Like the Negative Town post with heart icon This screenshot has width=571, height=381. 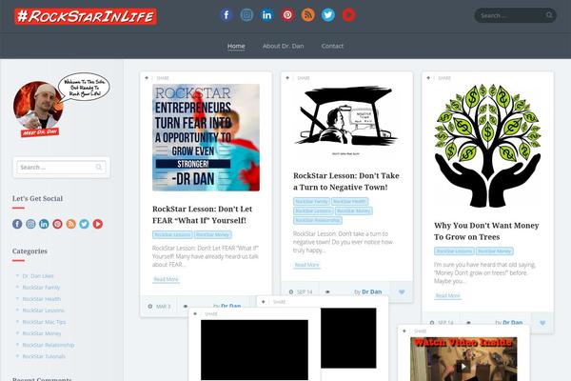(402, 292)
